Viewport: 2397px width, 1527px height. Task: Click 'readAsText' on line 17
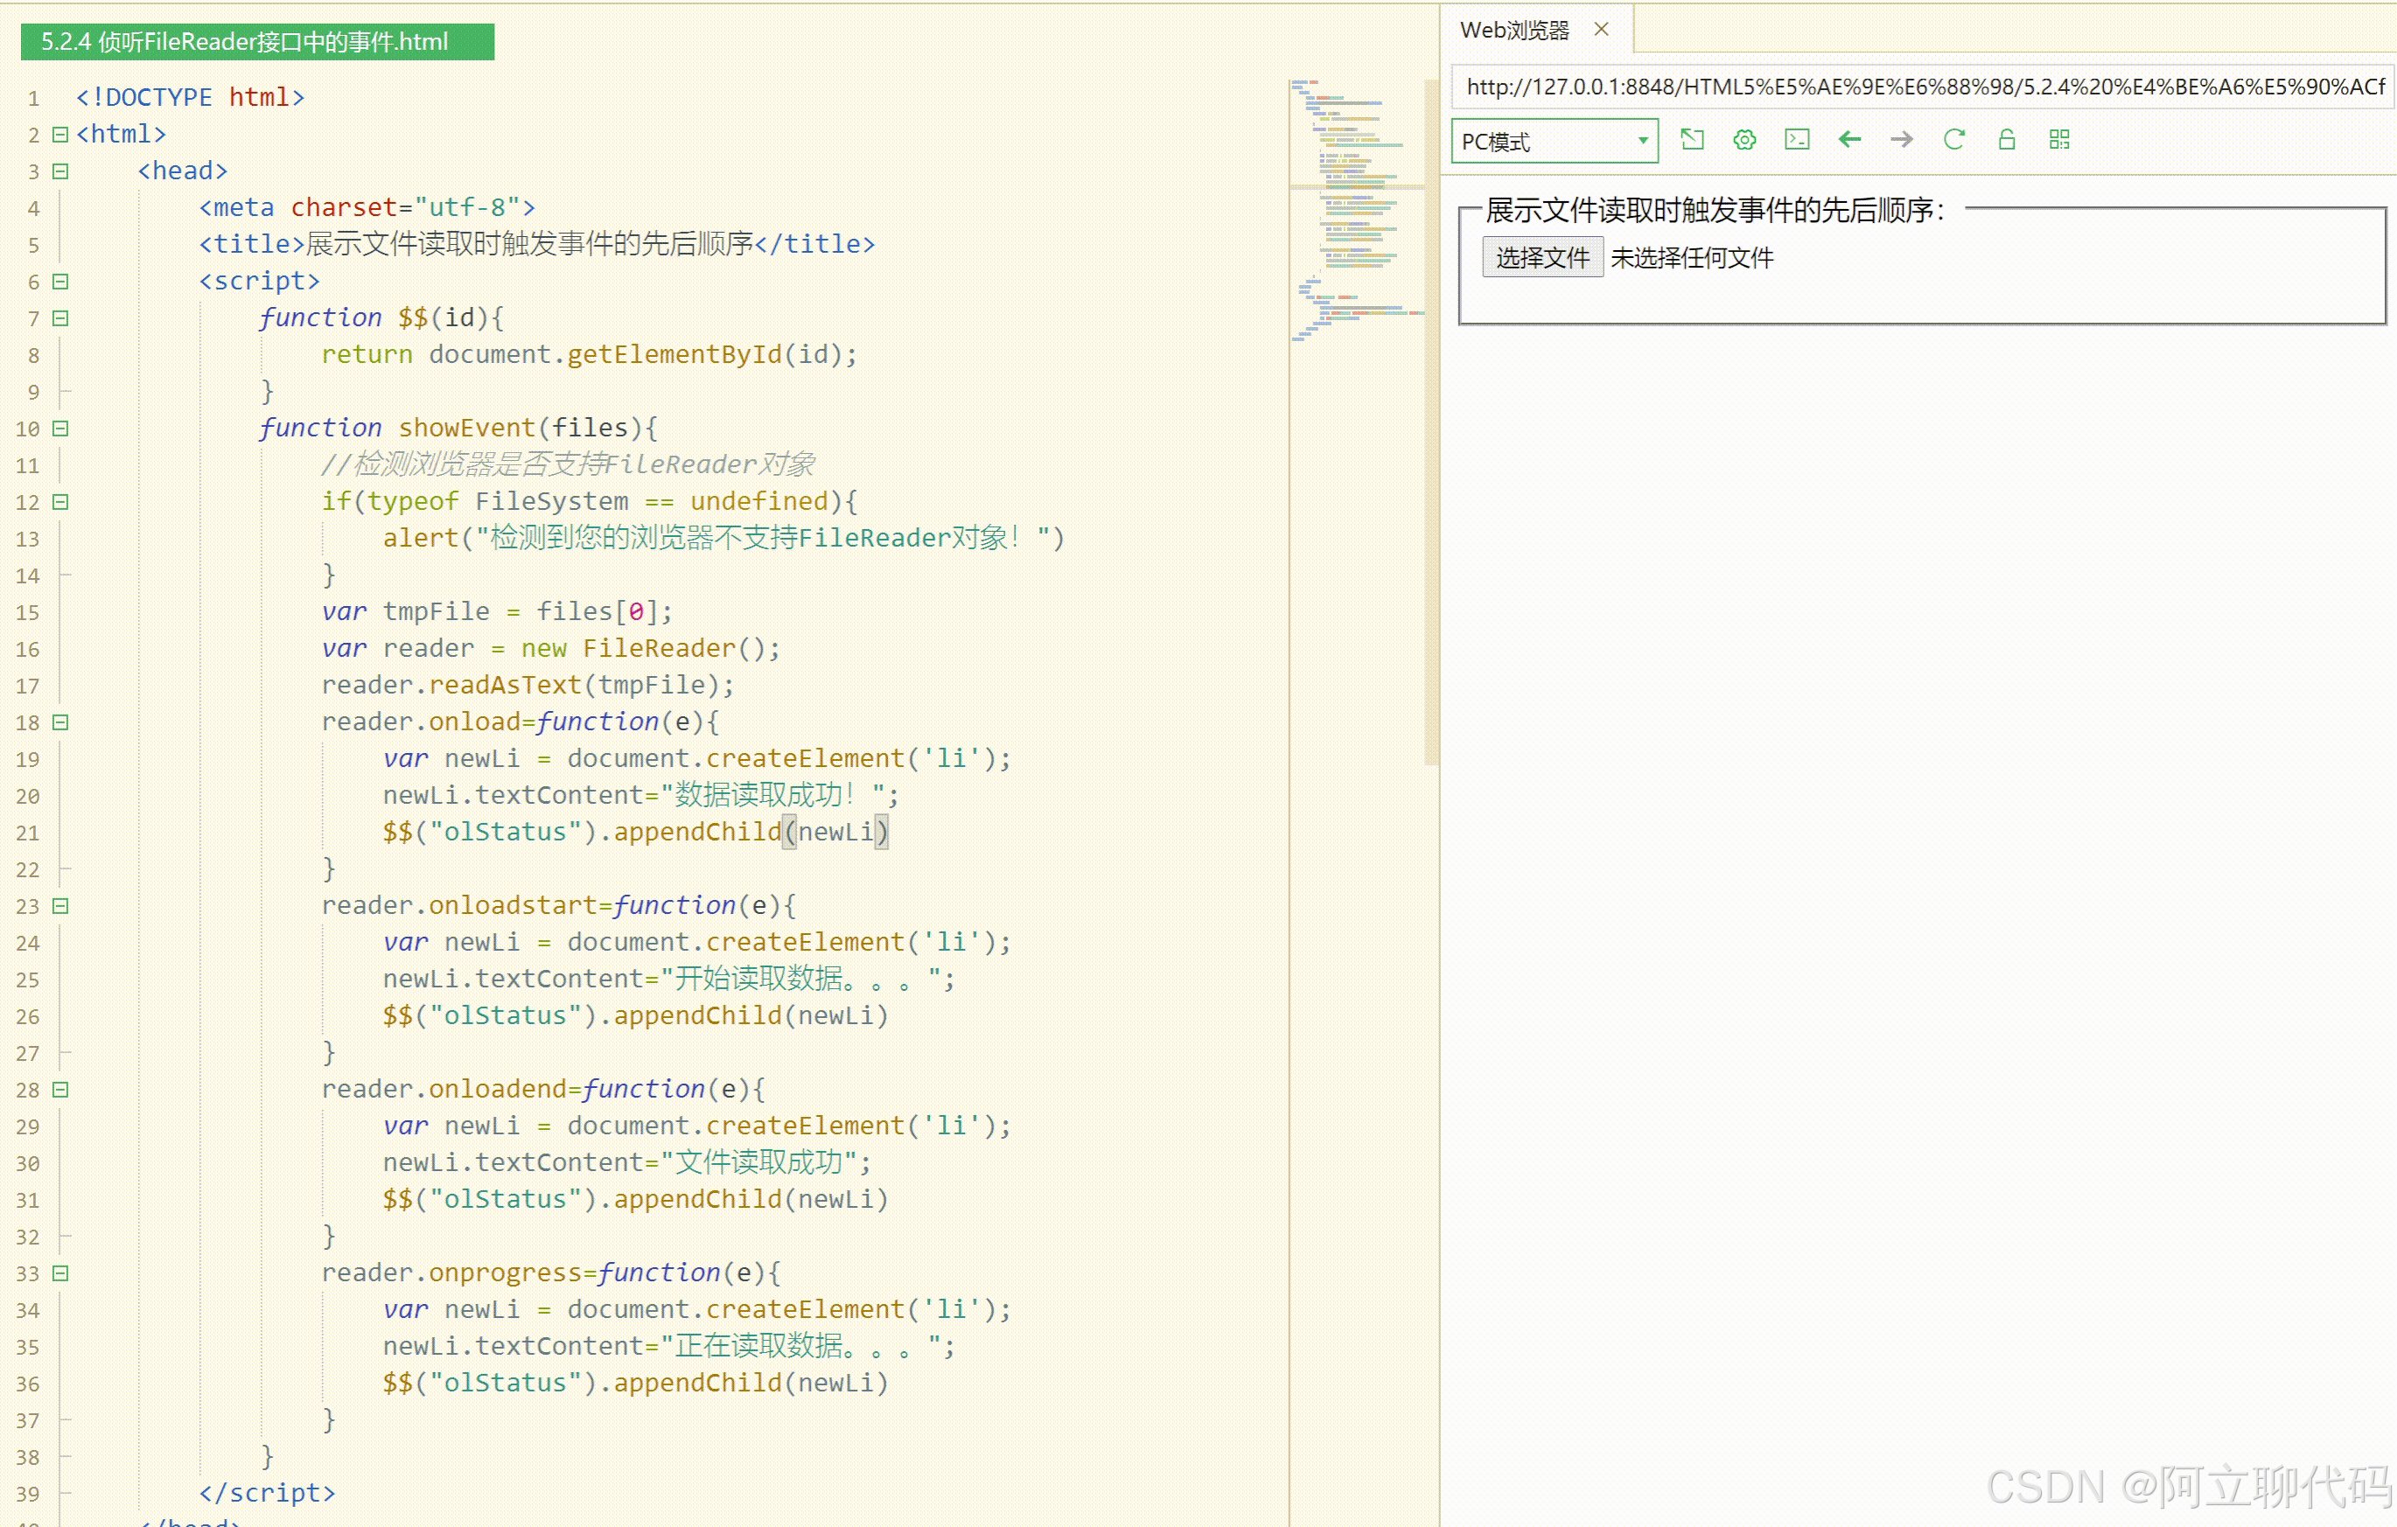tap(506, 685)
